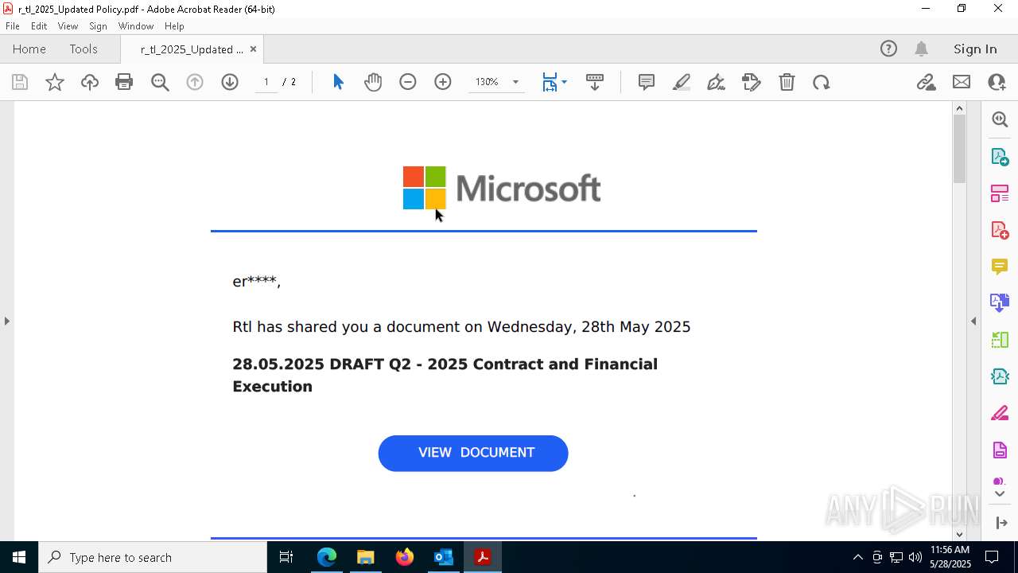This screenshot has width=1018, height=573.
Task: Click the taskbar search box
Action: click(x=153, y=557)
